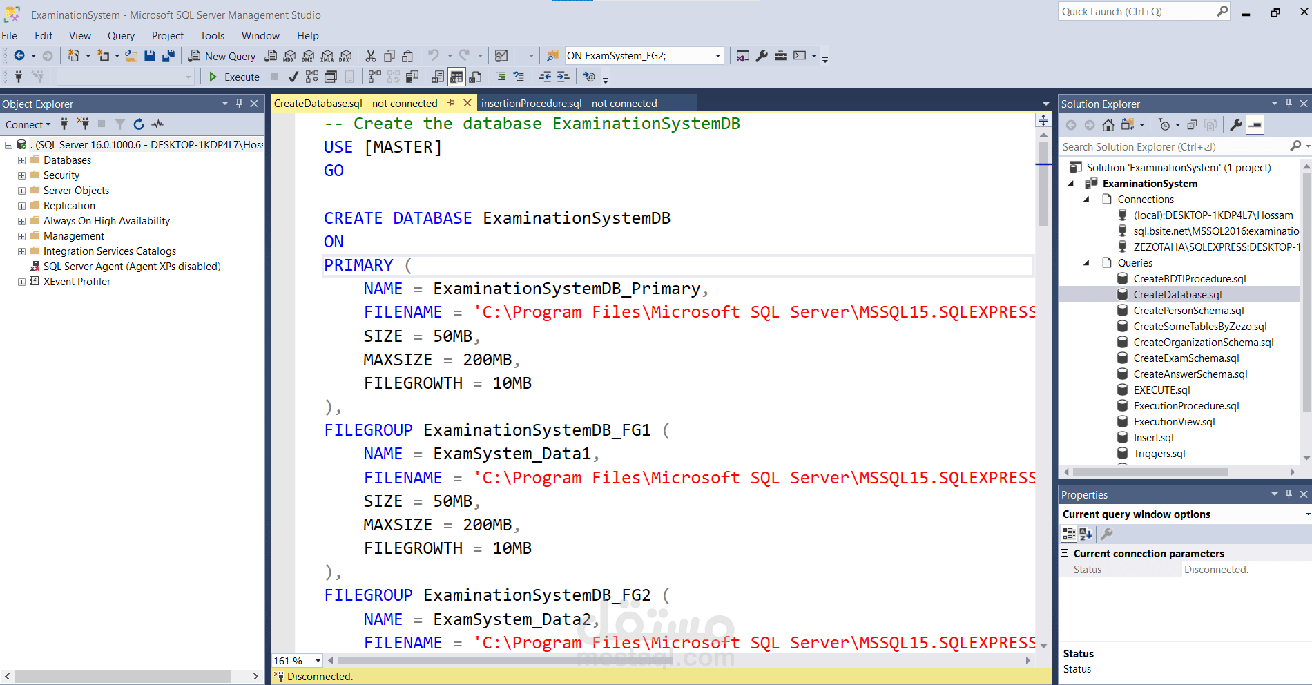The height and width of the screenshot is (685, 1312).
Task: Click the Analysis Services MDX Query icon
Action: pos(289,56)
